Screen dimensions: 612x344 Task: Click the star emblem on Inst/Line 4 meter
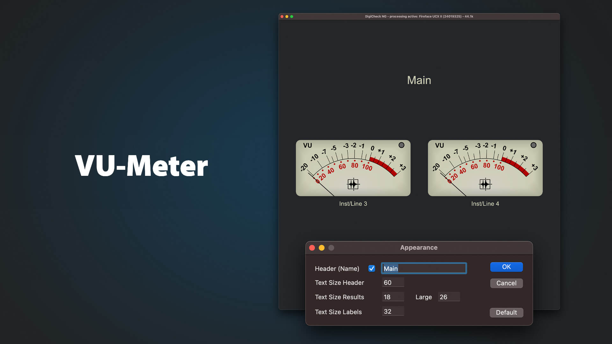click(485, 184)
